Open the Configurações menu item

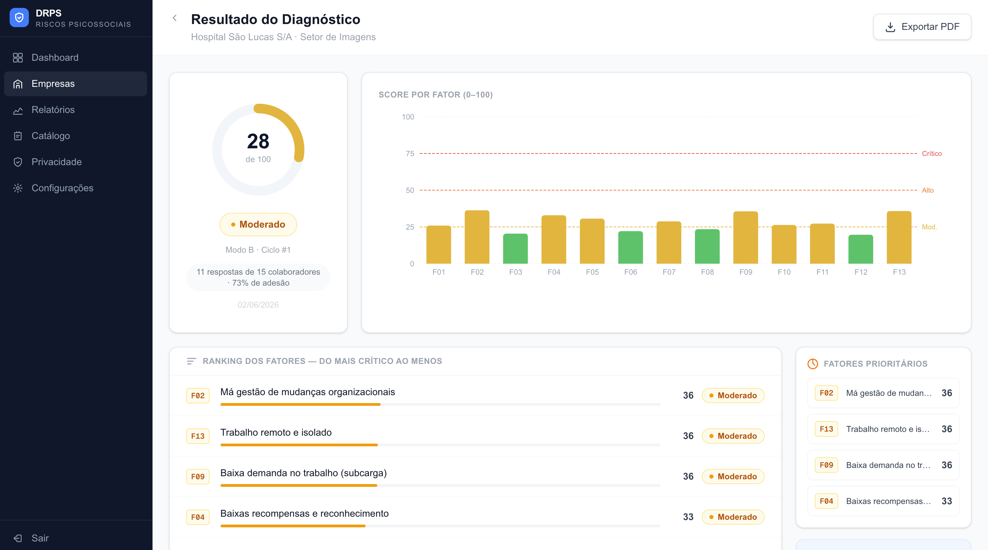(76, 188)
